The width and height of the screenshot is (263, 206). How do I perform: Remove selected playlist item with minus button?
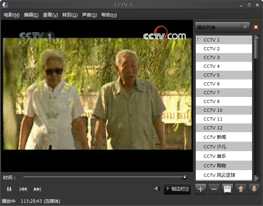(214, 189)
